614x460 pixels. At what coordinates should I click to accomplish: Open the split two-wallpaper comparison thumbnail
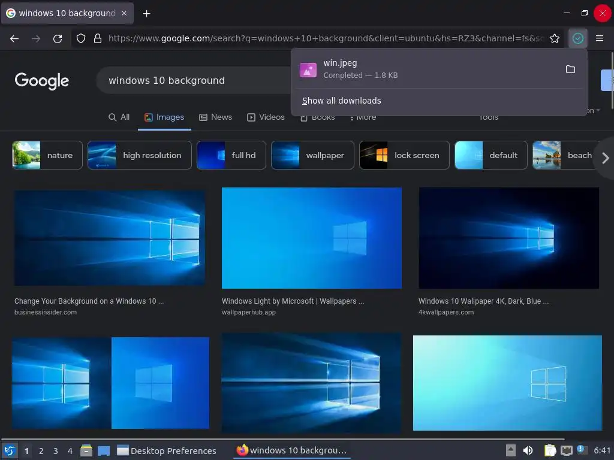(x=110, y=383)
